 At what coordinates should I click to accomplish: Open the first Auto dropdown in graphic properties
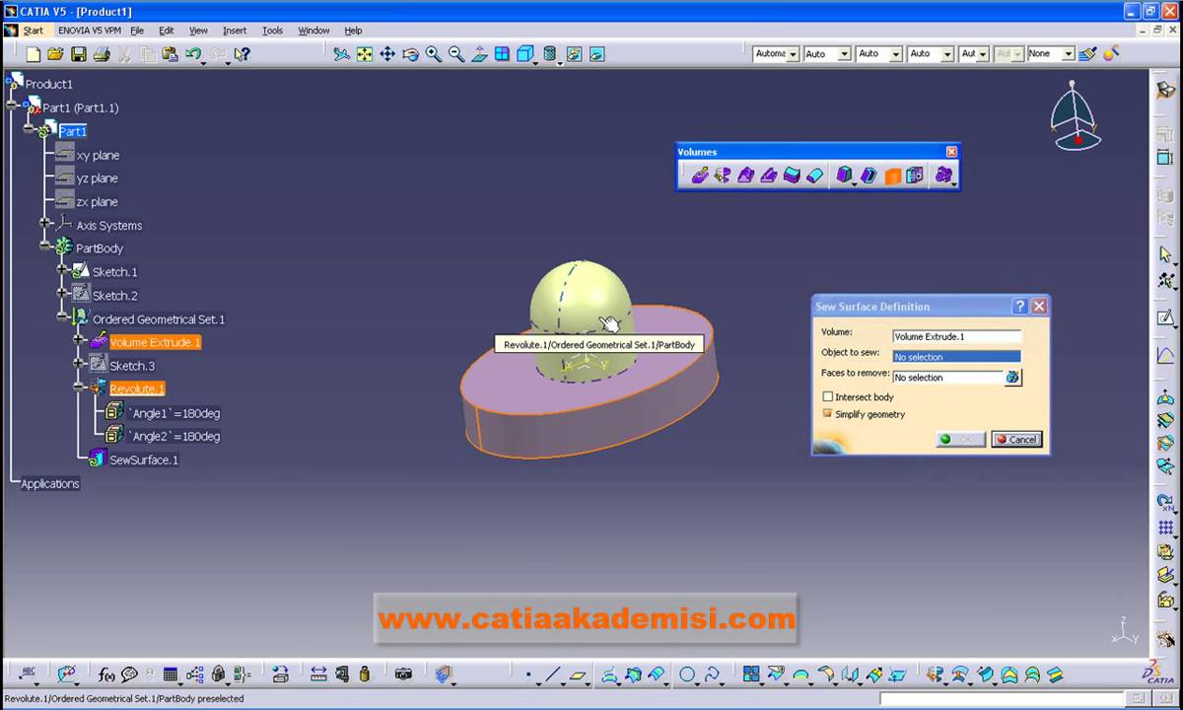coord(844,54)
